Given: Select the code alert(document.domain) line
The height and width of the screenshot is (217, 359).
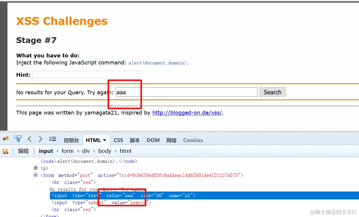Looking at the screenshot, I should [x=89, y=161].
